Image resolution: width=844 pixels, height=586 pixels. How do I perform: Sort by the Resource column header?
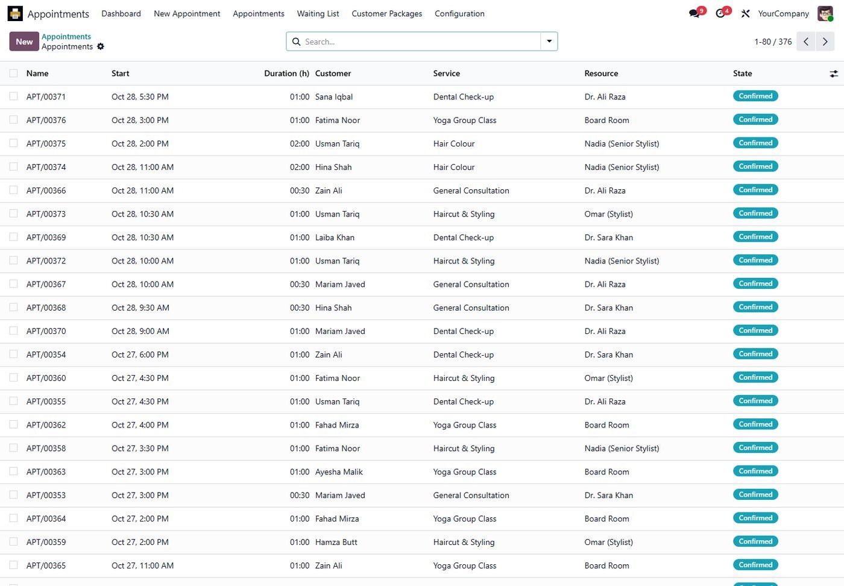coord(601,74)
